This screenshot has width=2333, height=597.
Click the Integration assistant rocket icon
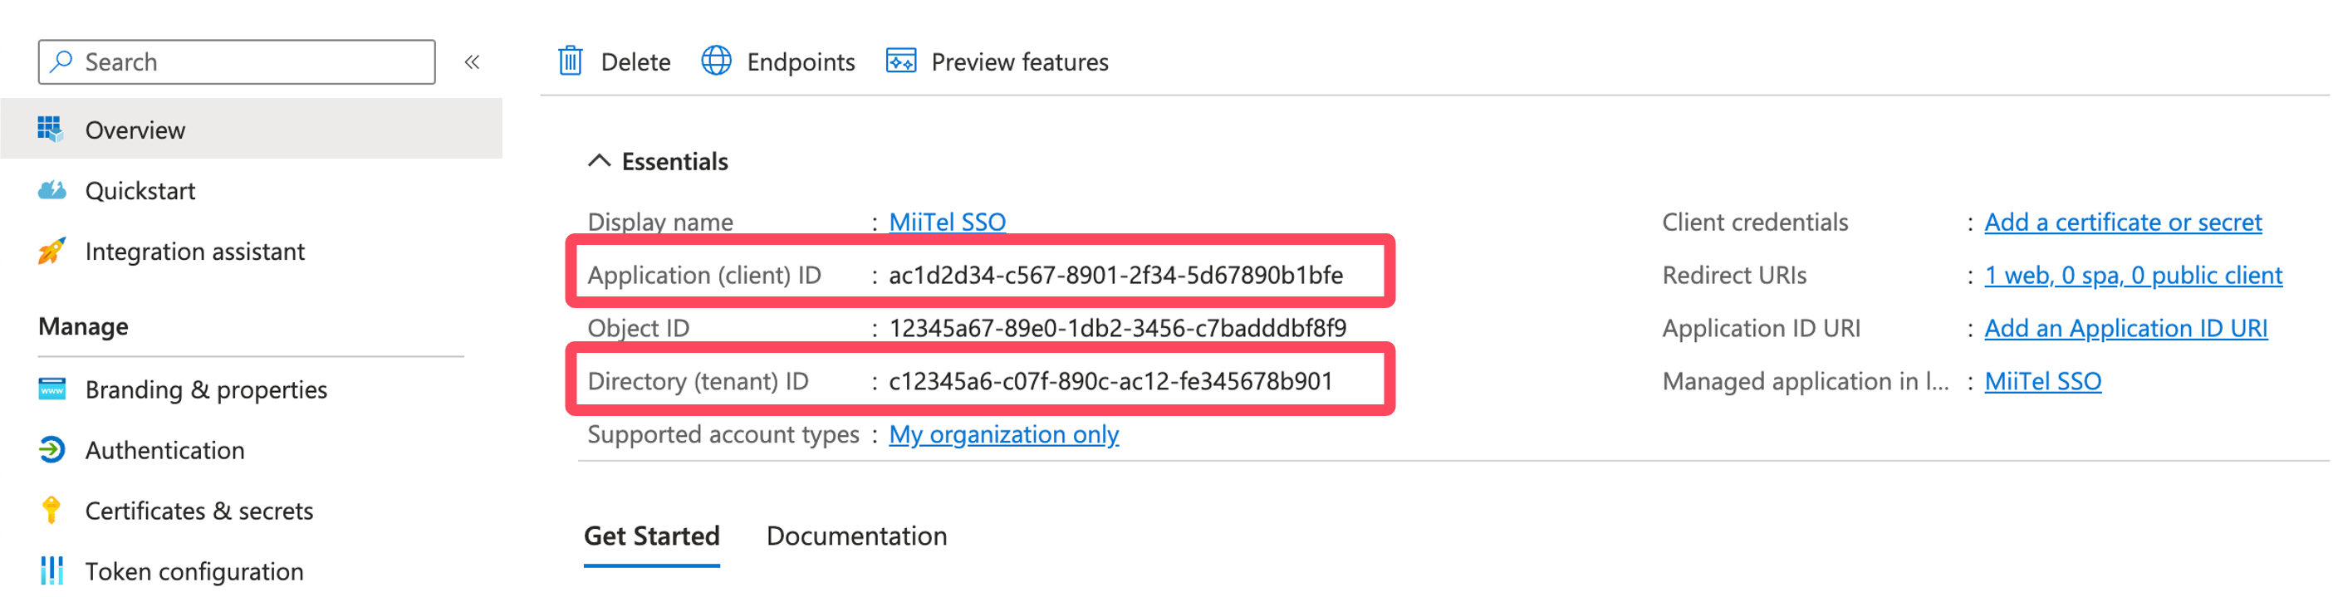click(x=51, y=251)
